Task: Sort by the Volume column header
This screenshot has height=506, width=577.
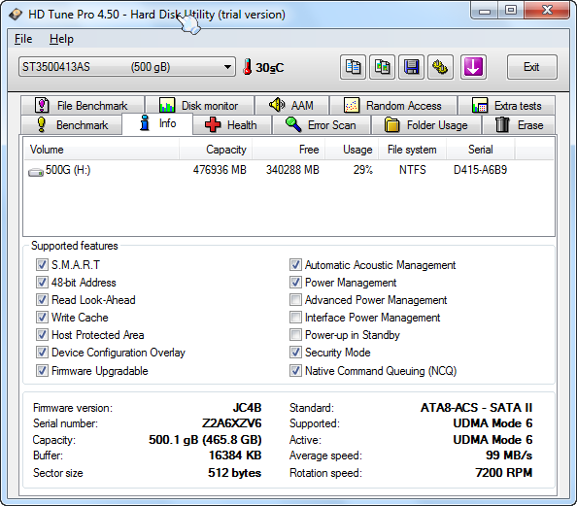Action: [x=102, y=150]
